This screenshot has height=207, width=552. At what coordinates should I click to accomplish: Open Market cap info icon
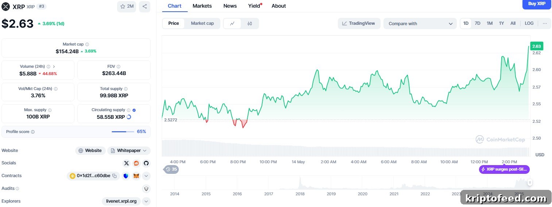coord(87,44)
